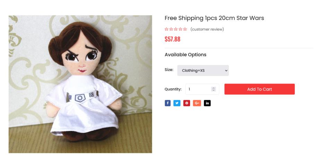This screenshot has height=164, width=319.
Task: Choose the fourth rating star
Action: tap(180, 29)
